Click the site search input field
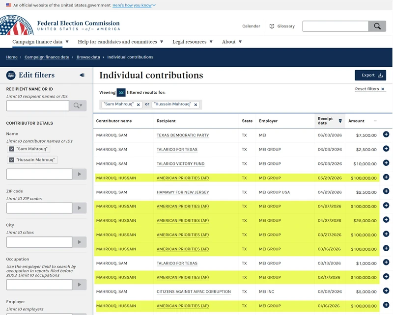Viewport: 393px width, 315px height. click(336, 26)
